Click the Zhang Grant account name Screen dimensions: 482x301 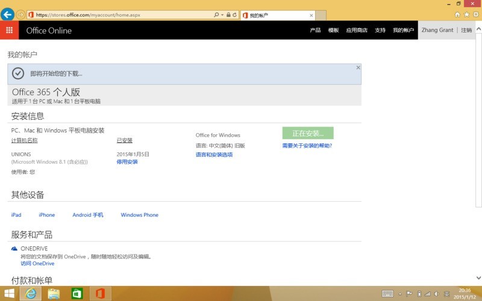pyautogui.click(x=437, y=30)
